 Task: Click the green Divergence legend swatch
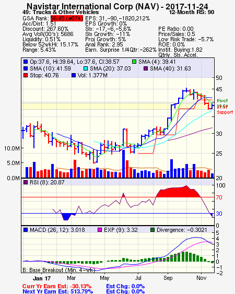(x=152, y=230)
